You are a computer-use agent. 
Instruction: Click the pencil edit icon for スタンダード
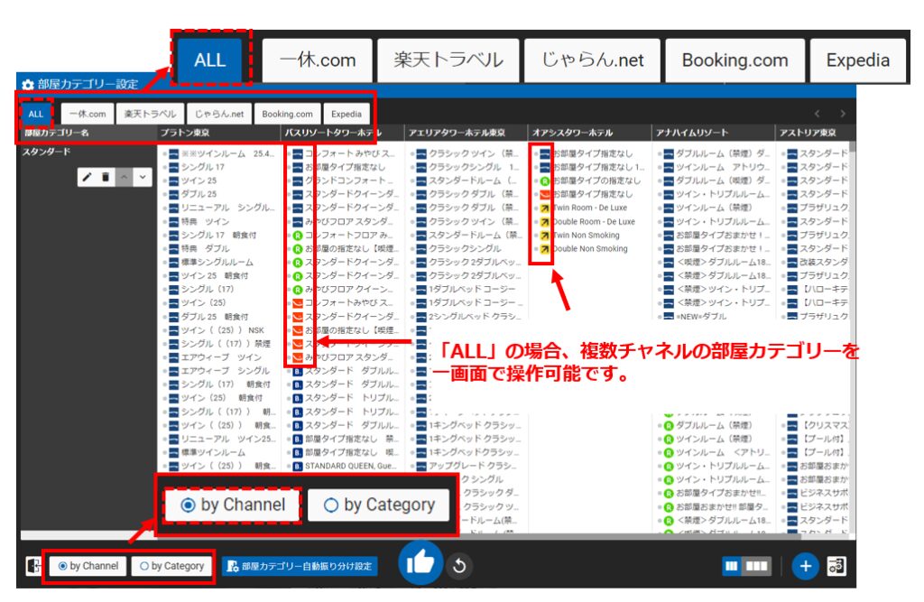[x=88, y=177]
